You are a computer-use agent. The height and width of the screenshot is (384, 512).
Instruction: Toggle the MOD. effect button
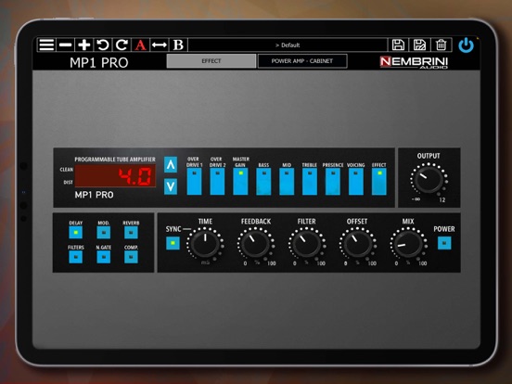[x=104, y=233]
